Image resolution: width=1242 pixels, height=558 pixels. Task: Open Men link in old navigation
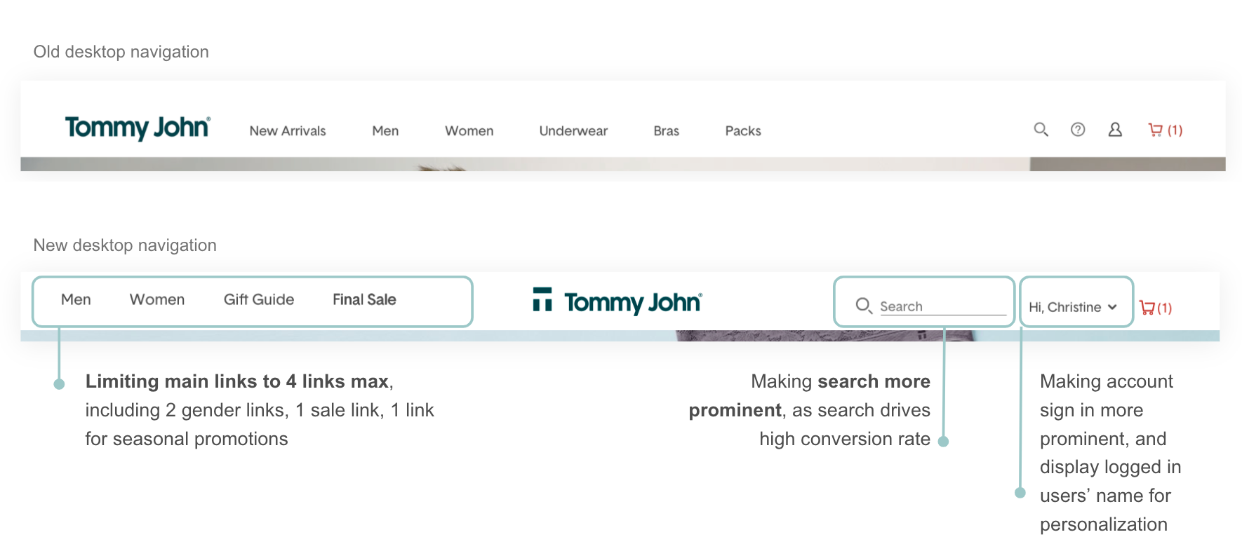385,131
